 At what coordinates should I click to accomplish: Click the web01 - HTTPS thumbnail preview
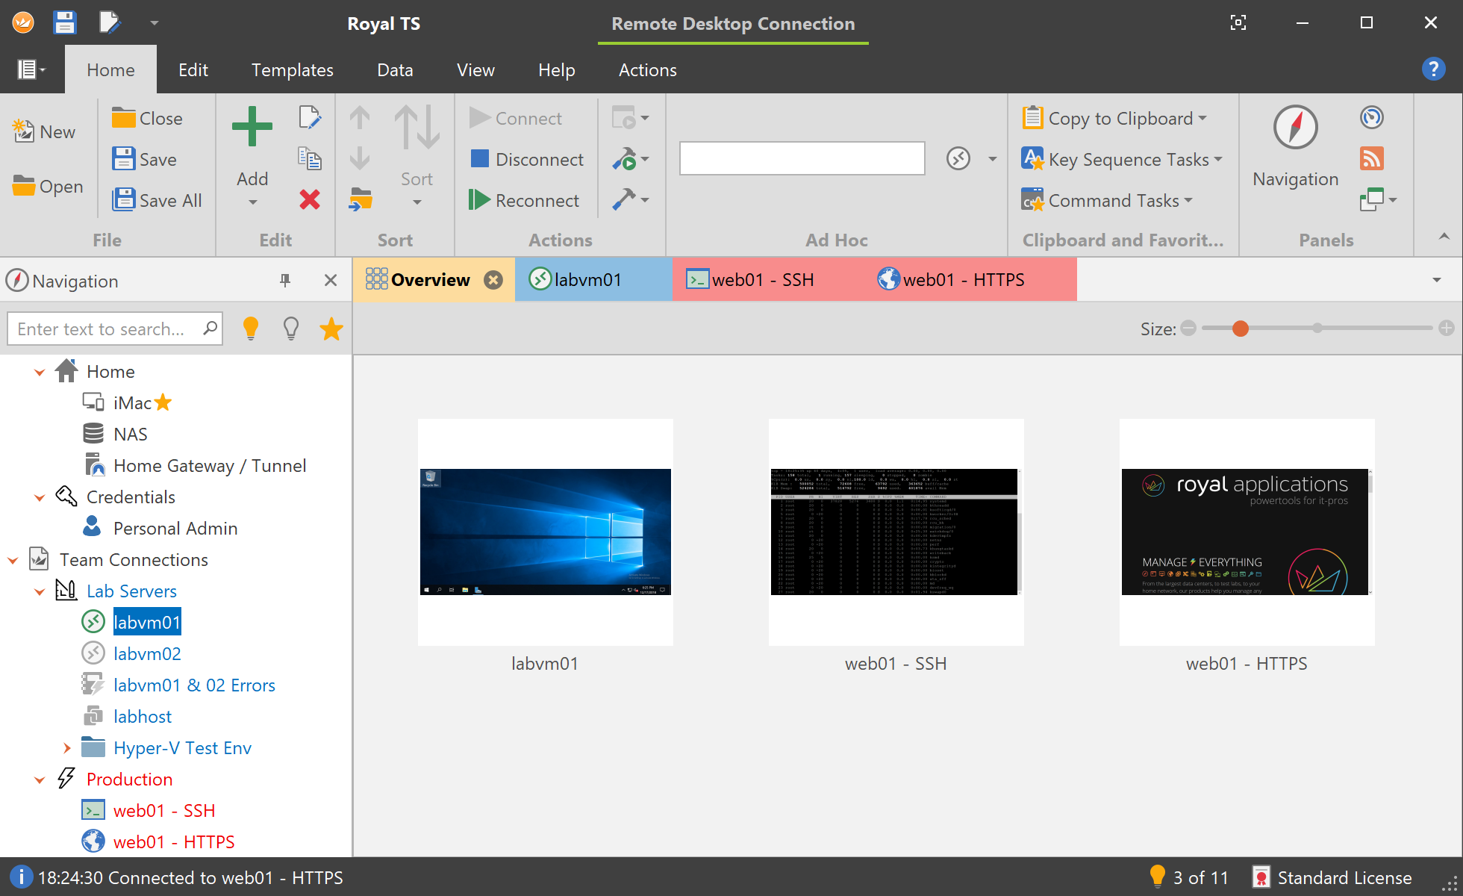click(1246, 532)
